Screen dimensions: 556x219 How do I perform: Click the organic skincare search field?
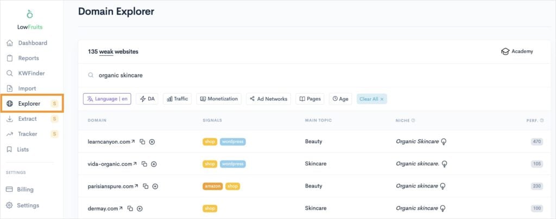(x=314, y=75)
